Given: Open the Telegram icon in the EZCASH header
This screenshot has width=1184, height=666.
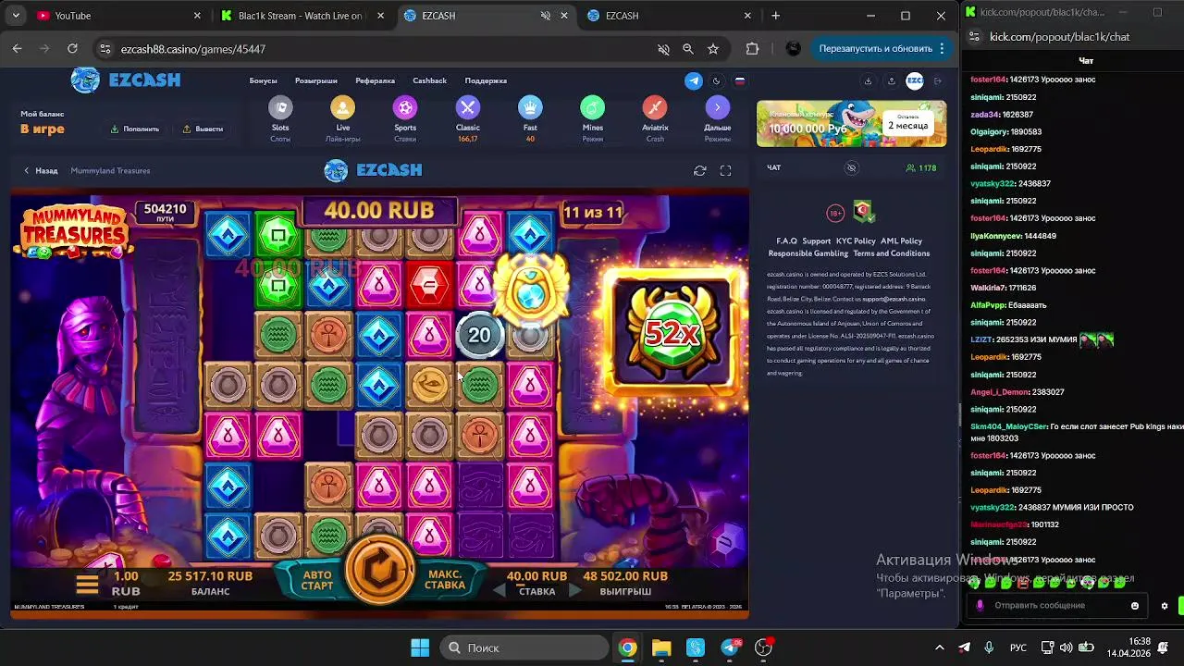Looking at the screenshot, I should click(x=694, y=80).
